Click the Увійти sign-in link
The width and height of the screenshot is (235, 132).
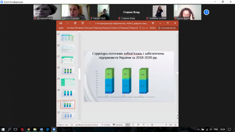click(153, 28)
